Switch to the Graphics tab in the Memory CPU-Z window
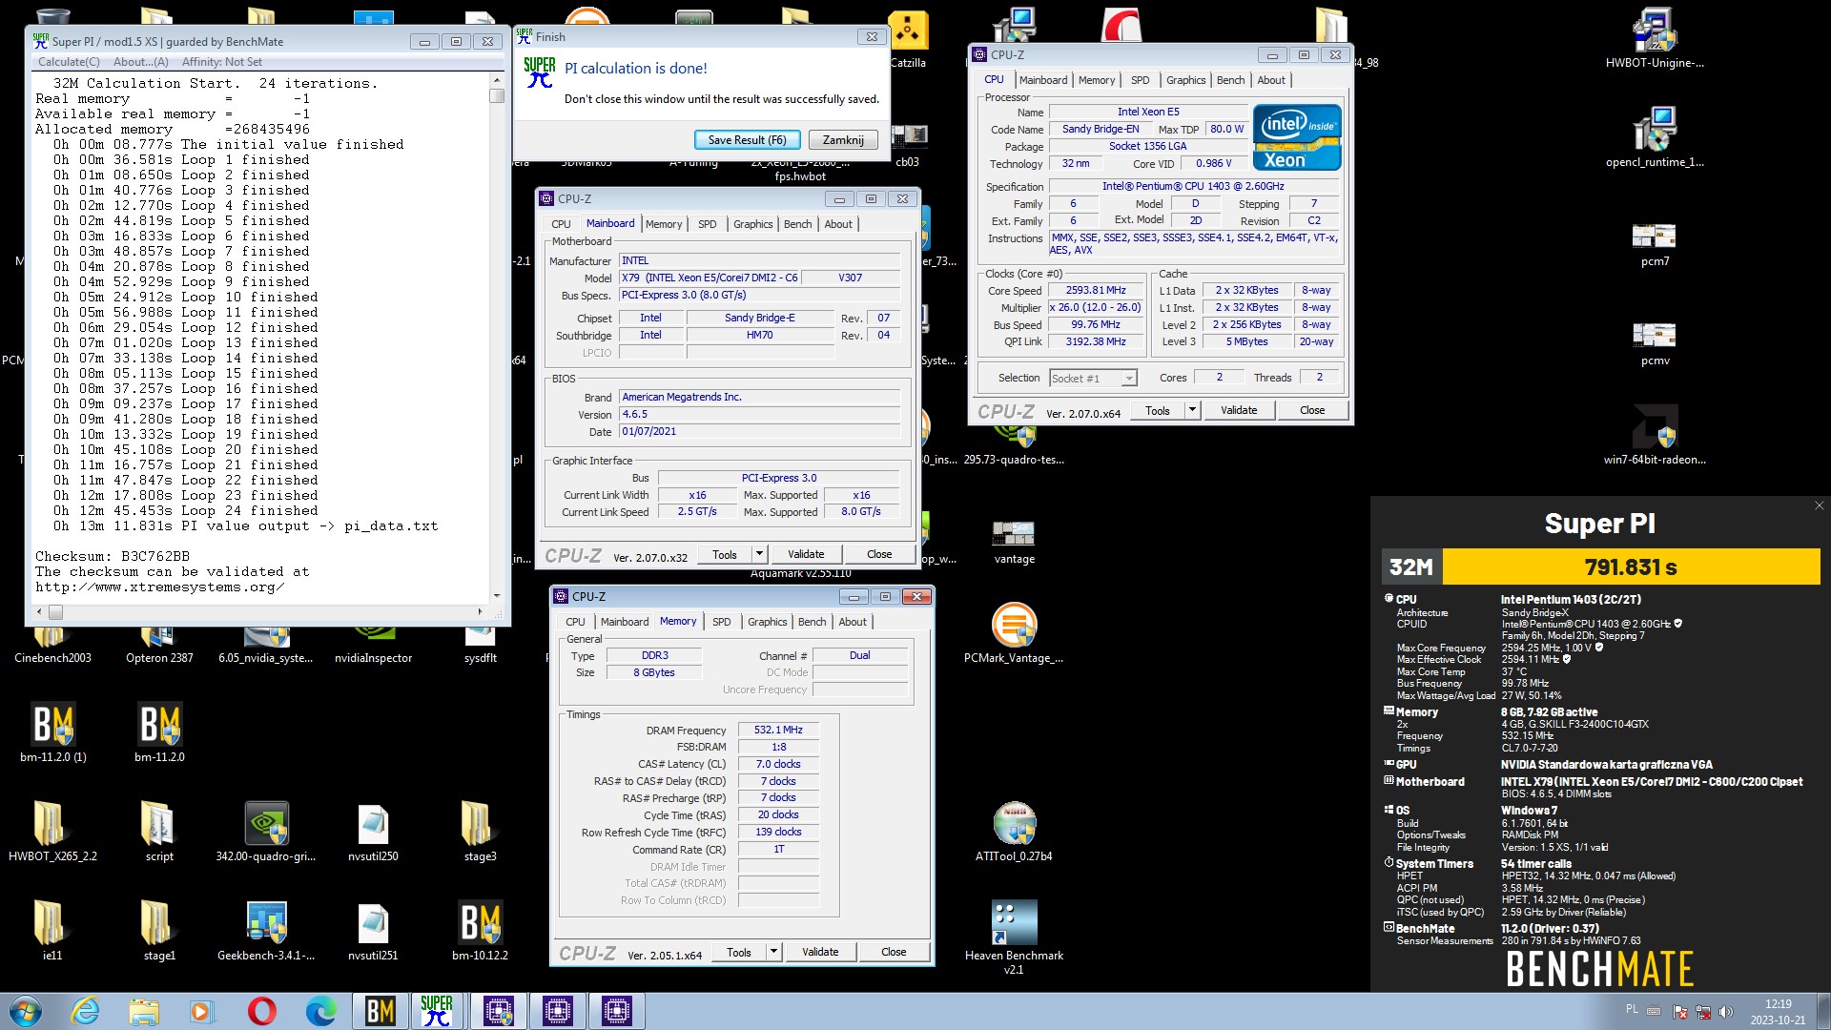Image resolution: width=1831 pixels, height=1030 pixels. click(767, 622)
